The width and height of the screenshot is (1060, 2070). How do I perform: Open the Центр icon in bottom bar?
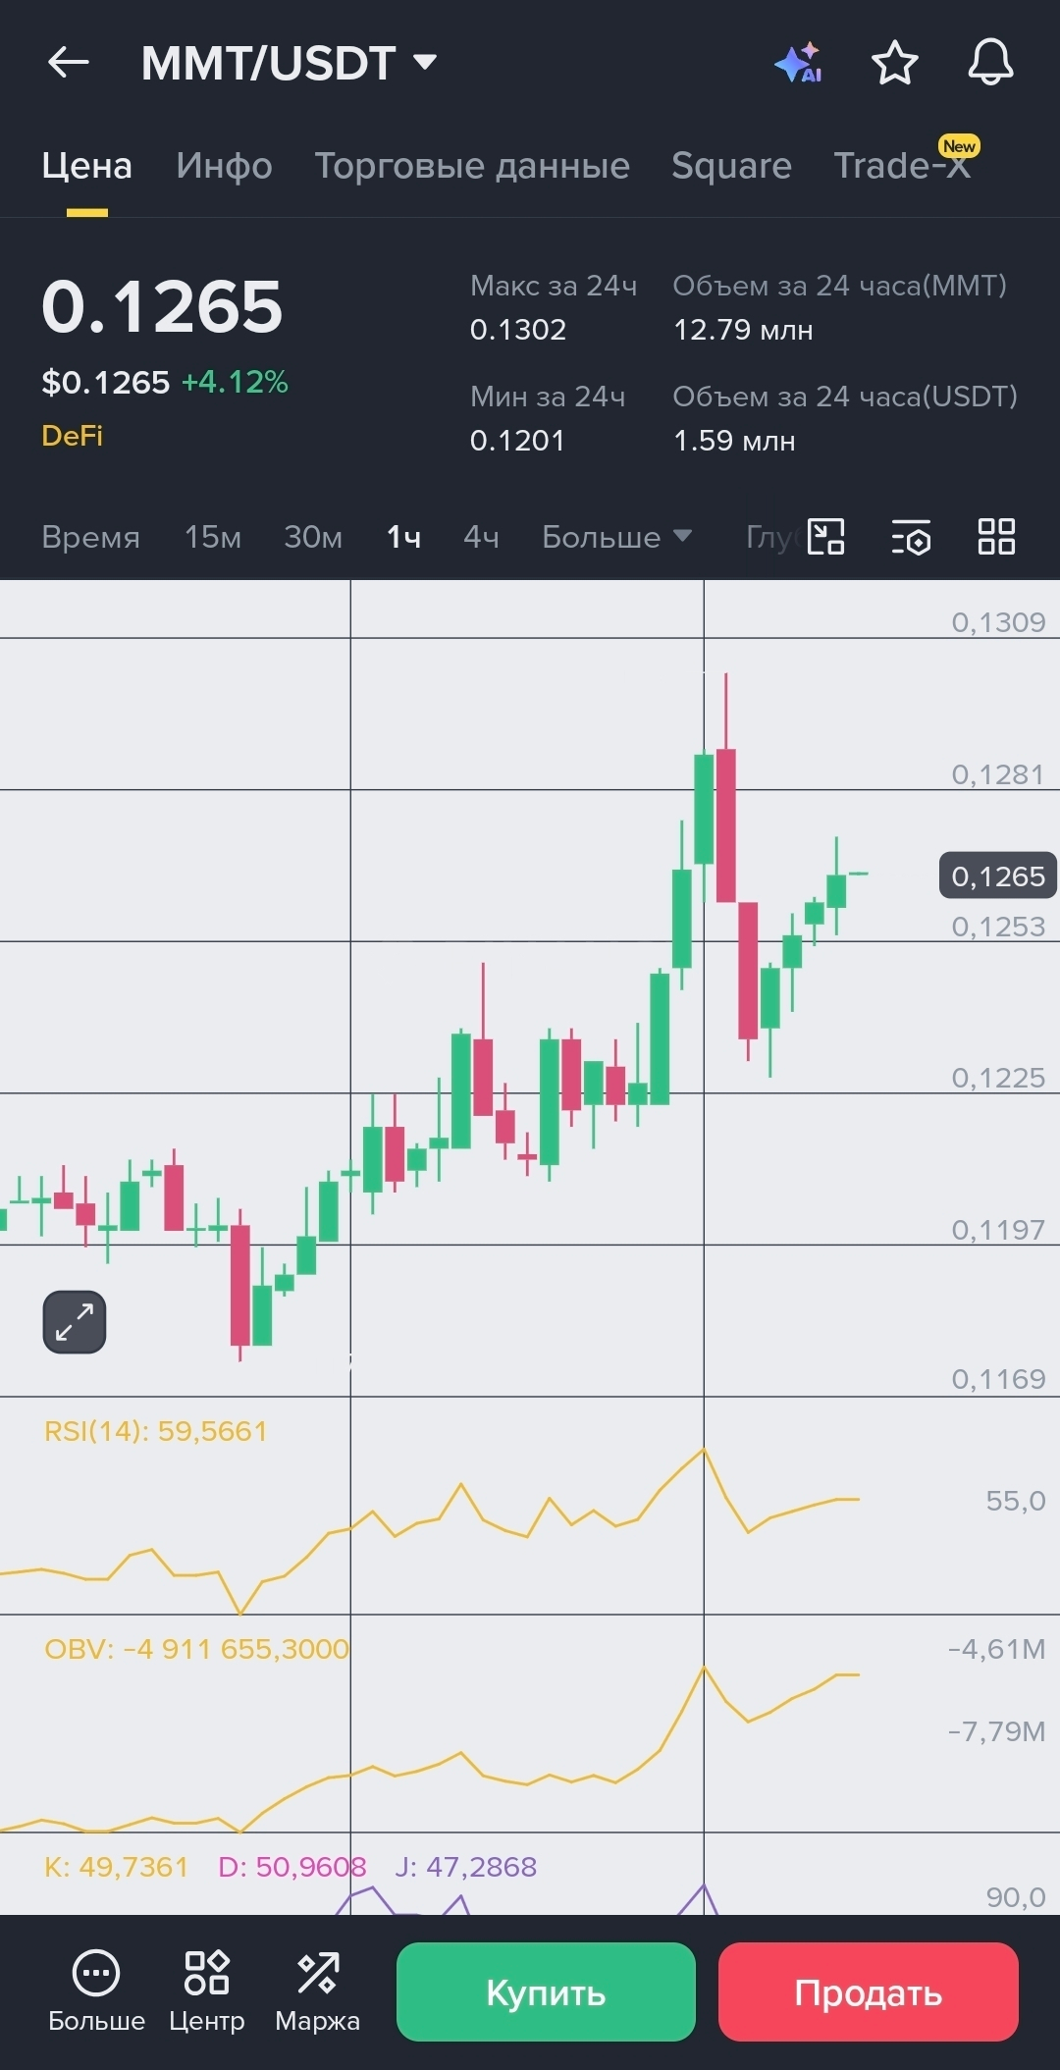[207, 1991]
